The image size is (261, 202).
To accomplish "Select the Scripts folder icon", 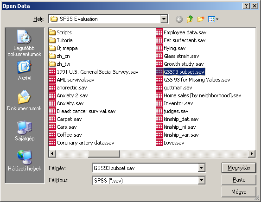I will tap(52, 32).
